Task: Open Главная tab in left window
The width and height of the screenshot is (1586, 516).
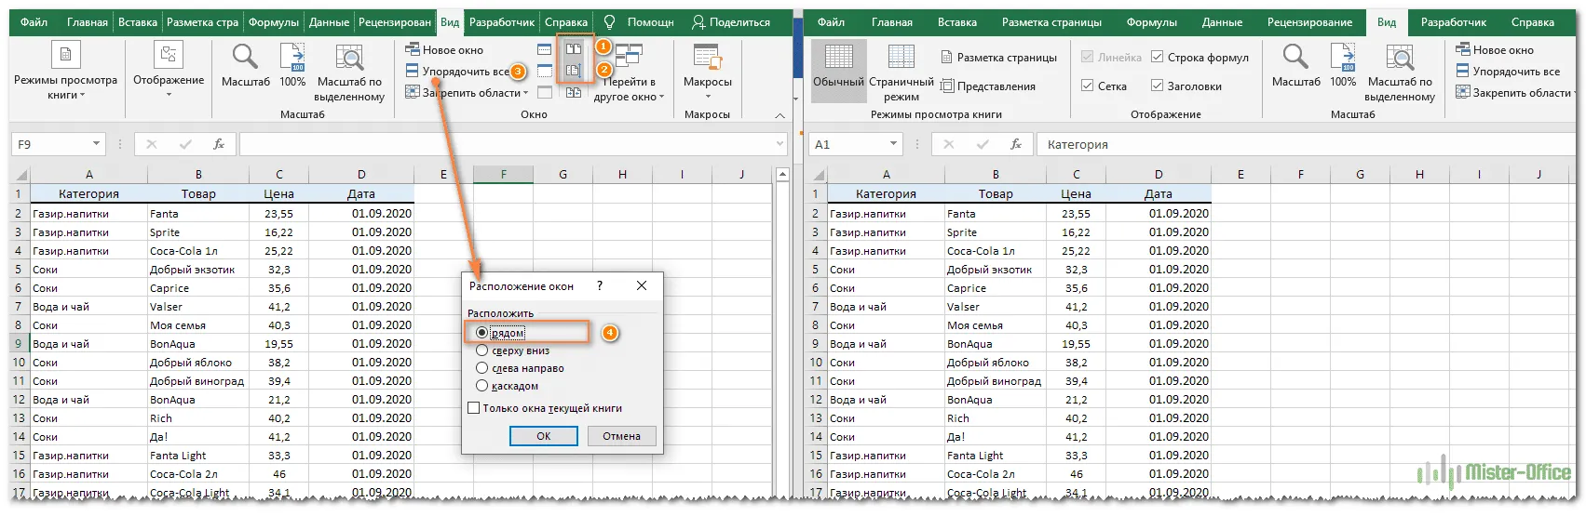Action: click(x=88, y=21)
